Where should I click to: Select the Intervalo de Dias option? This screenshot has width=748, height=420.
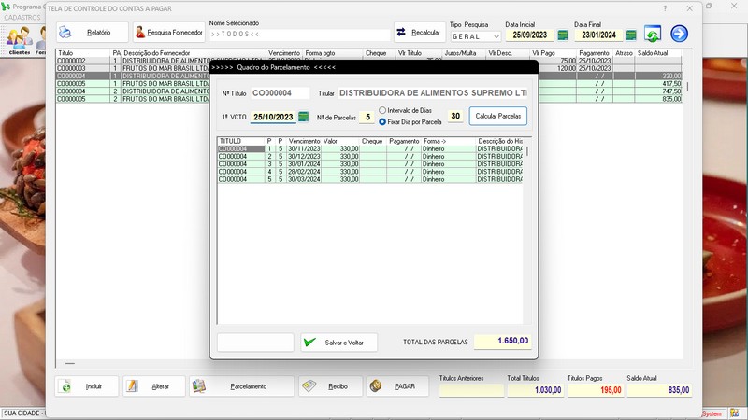(383, 111)
